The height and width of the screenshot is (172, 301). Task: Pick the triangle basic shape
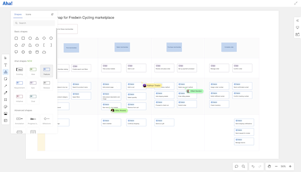coord(37,38)
